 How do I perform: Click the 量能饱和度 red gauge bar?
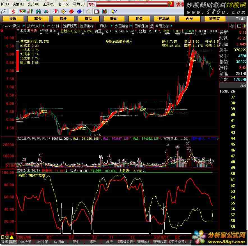tap(18, 56)
